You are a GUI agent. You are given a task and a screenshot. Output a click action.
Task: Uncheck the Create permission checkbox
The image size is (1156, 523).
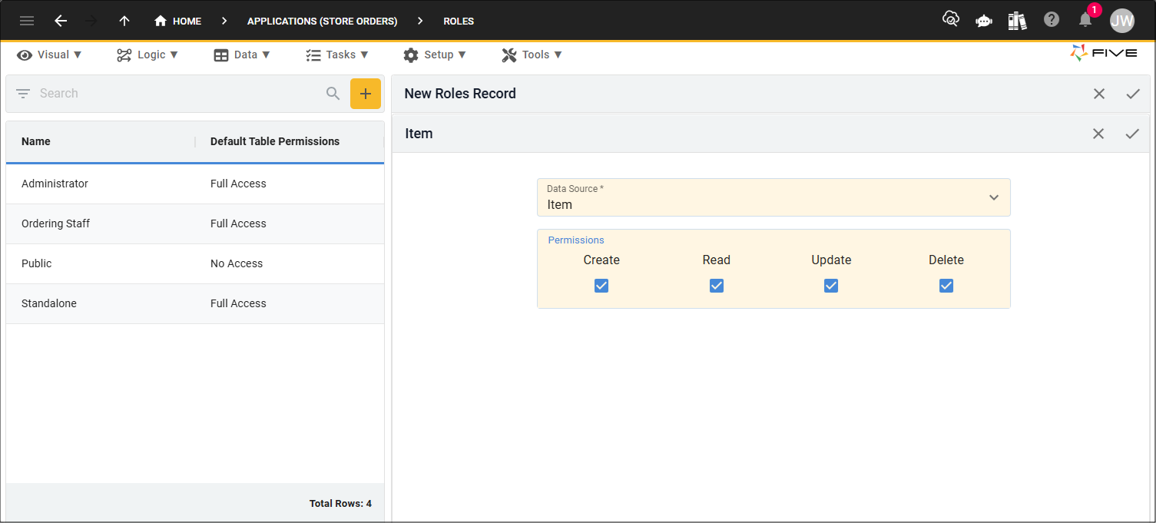(601, 285)
